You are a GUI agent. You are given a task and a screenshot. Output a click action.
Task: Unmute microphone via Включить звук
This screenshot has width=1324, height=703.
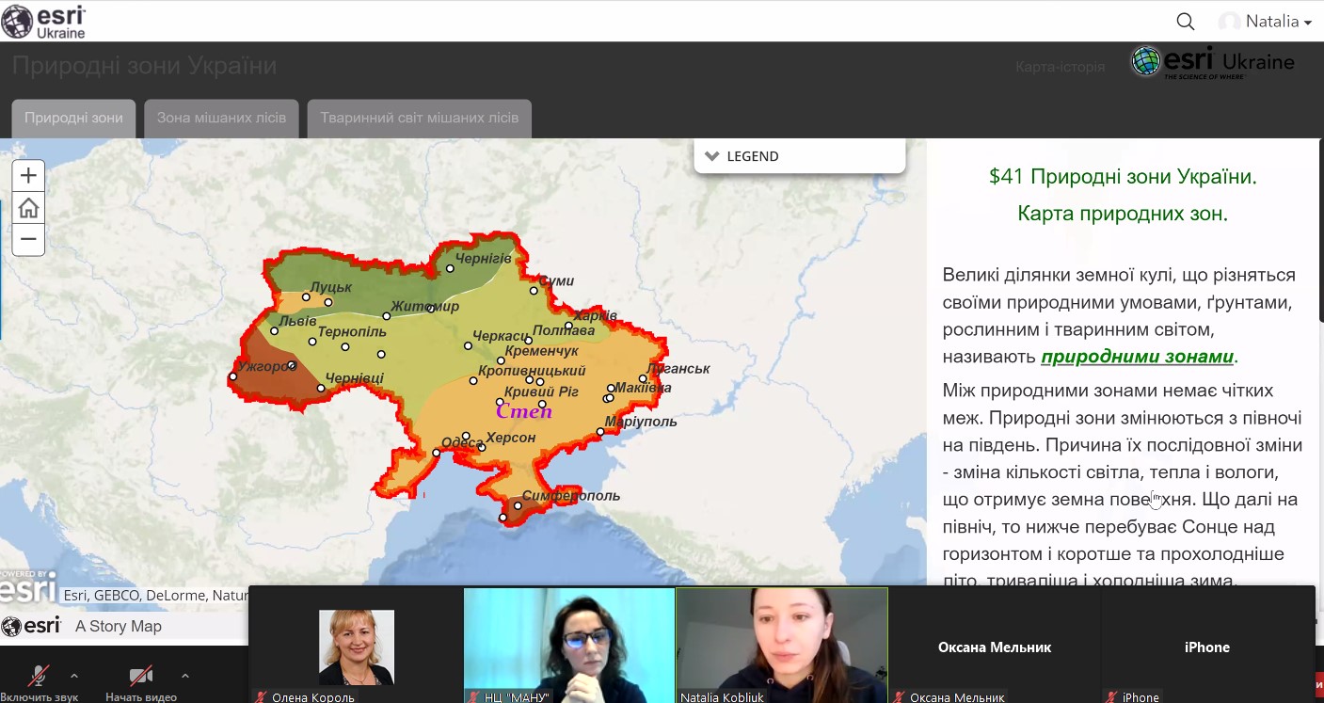(40, 676)
